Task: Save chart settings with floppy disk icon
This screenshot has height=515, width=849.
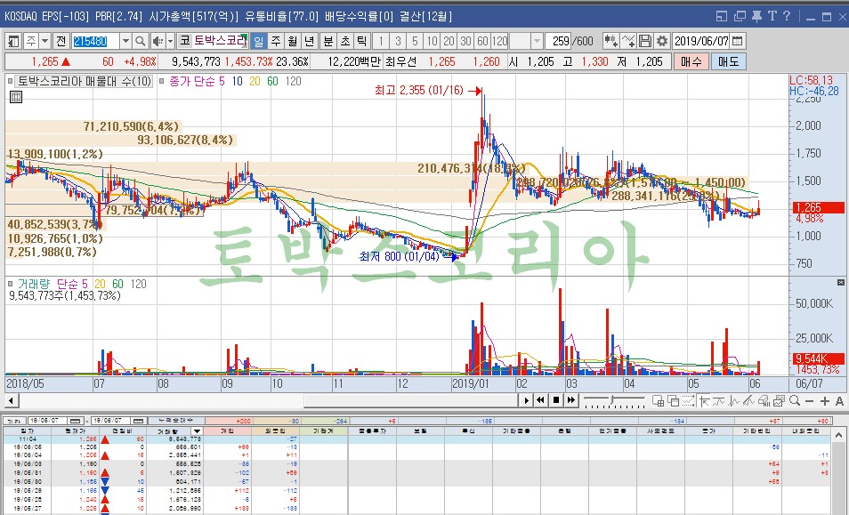Action: pos(645,41)
